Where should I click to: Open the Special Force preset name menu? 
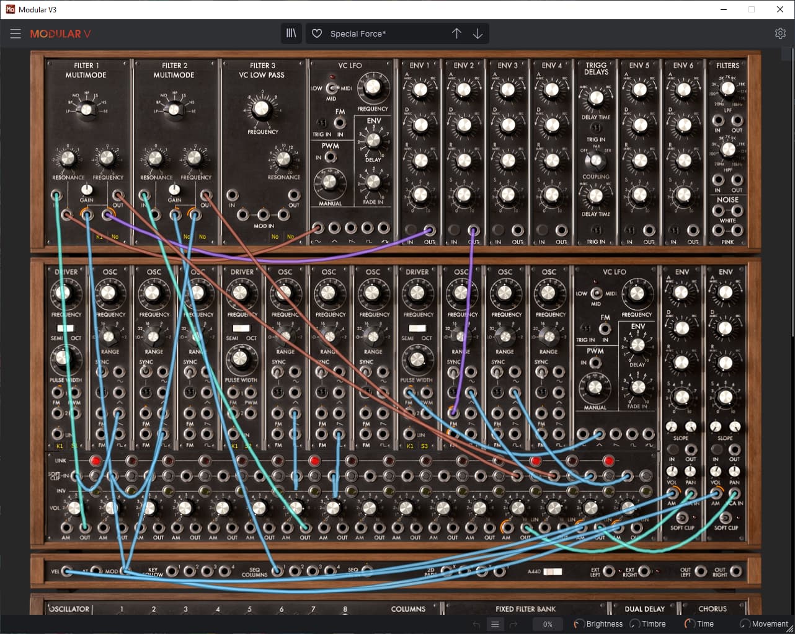click(358, 34)
